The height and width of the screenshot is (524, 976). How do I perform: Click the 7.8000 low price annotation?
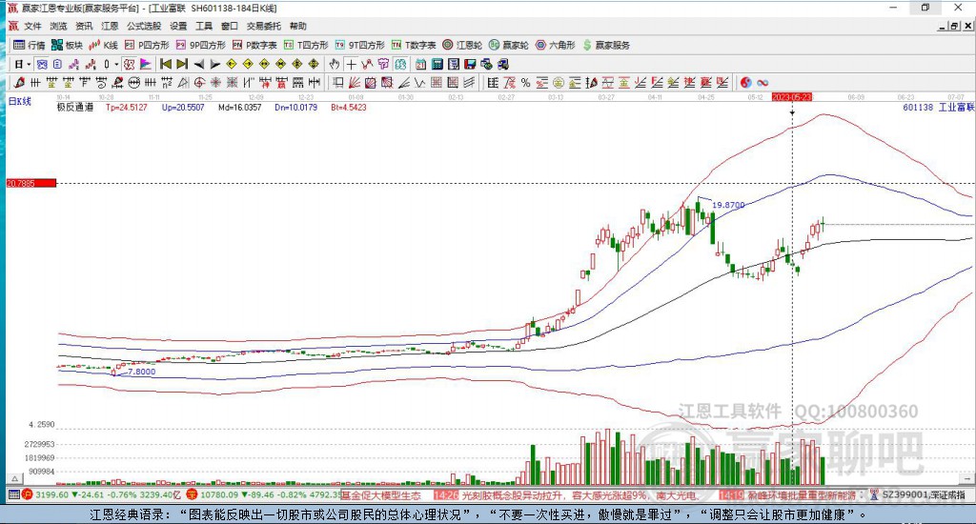click(x=141, y=372)
